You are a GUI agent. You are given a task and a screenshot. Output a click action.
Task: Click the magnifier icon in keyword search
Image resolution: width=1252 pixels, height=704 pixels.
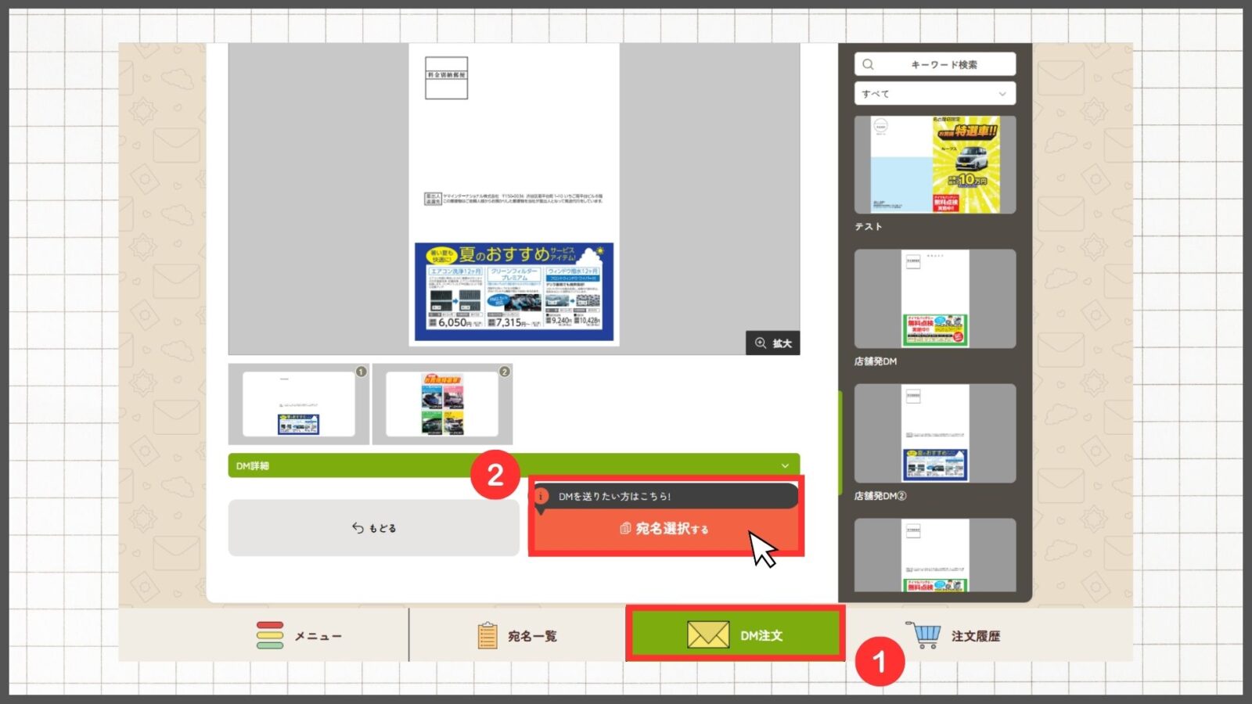click(869, 64)
